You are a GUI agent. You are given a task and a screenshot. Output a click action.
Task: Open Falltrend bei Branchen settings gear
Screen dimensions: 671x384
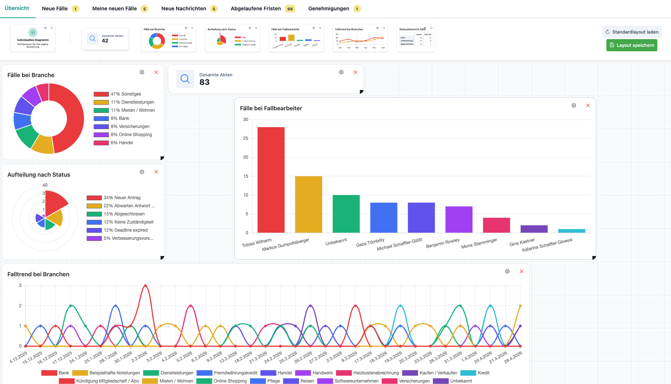(x=507, y=271)
